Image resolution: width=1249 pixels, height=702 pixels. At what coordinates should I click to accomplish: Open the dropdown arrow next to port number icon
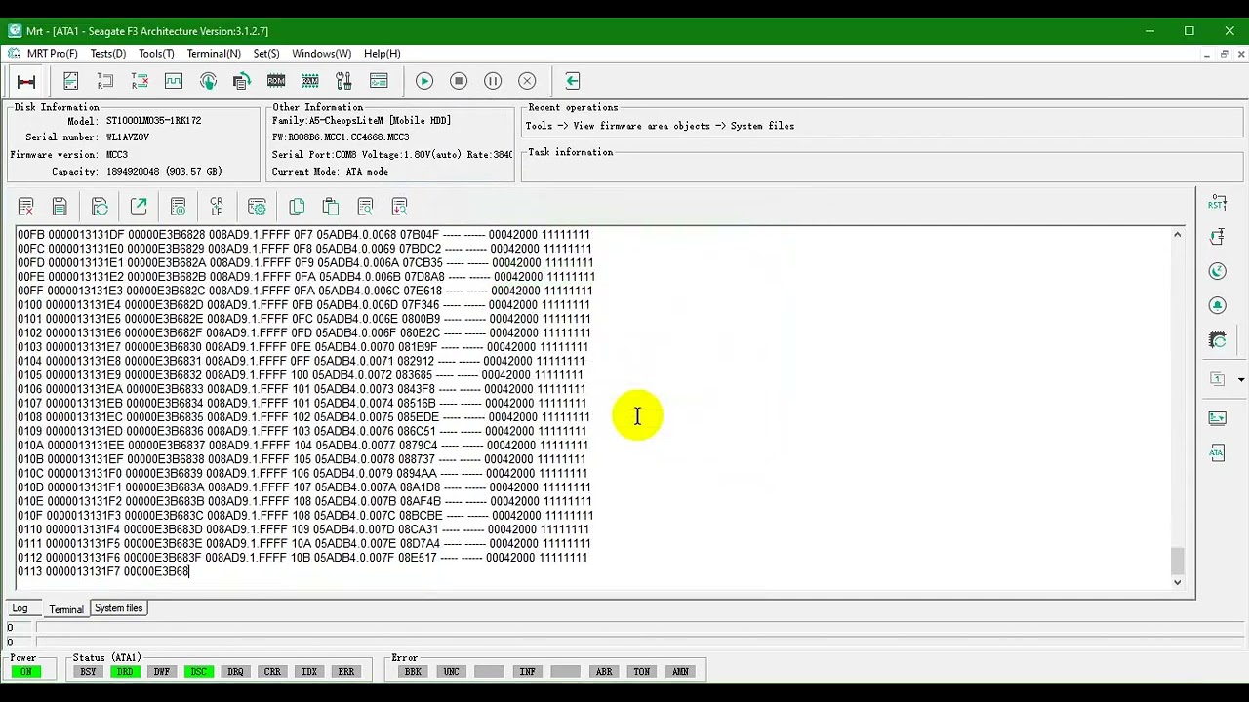1240,379
